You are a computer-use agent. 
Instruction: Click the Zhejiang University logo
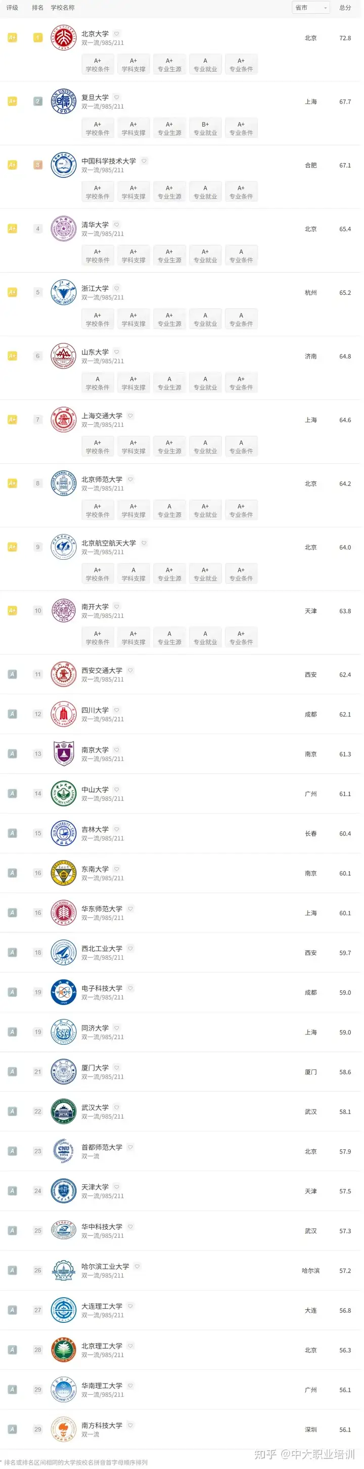coord(63,293)
